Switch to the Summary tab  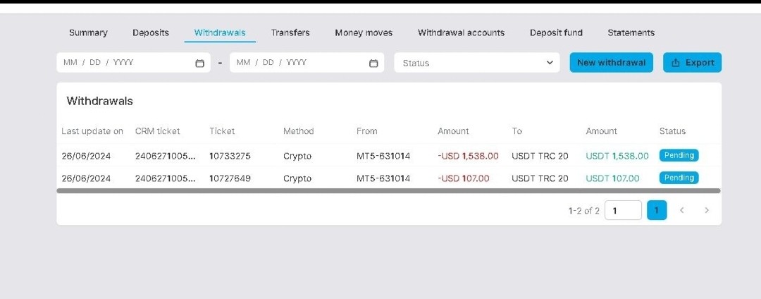click(88, 32)
